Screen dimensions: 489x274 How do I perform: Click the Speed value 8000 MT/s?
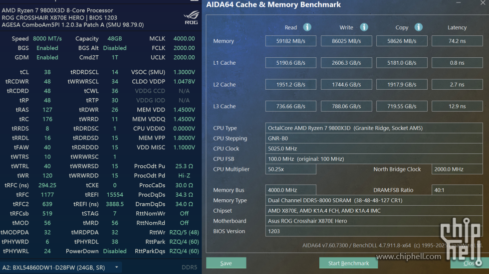click(x=47, y=39)
